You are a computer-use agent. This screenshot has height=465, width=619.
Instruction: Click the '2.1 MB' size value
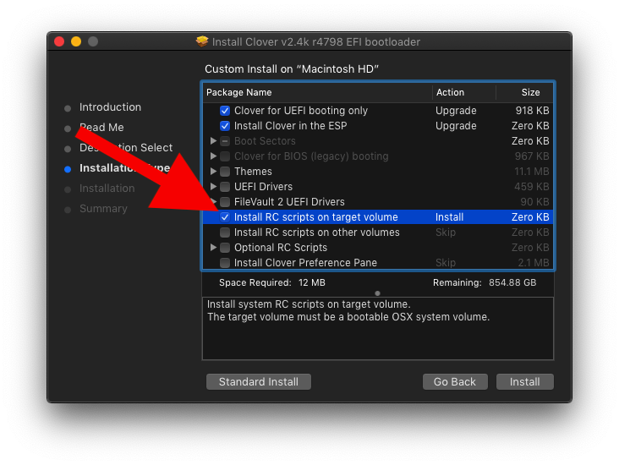(x=534, y=263)
